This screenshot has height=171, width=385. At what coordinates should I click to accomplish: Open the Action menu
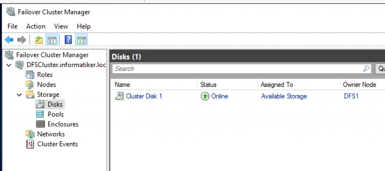pos(36,26)
